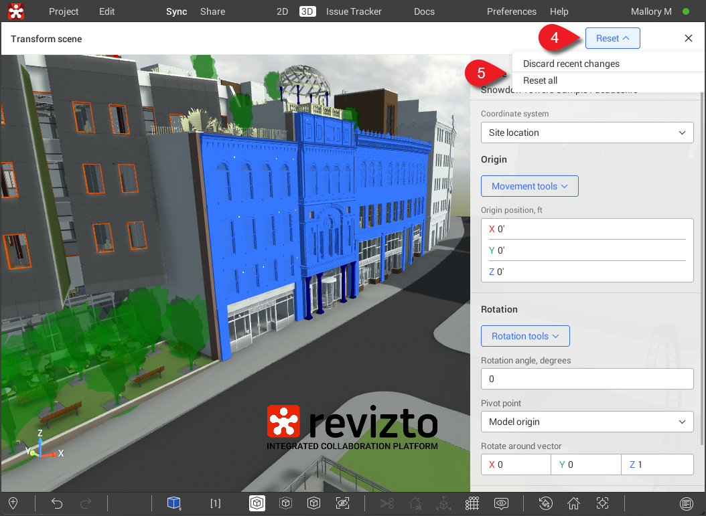Image resolution: width=706 pixels, height=516 pixels.
Task: Open the Rotation tools button
Action: pyautogui.click(x=525, y=336)
